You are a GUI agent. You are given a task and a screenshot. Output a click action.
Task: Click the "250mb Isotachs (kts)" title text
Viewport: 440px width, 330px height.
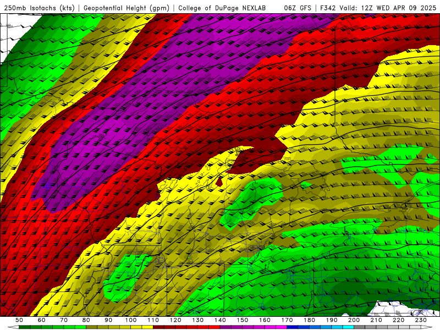[39, 8]
